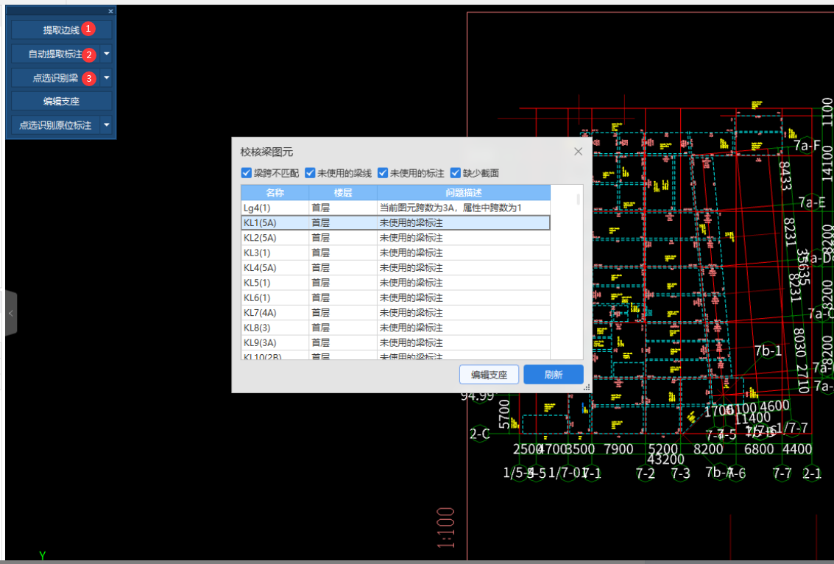Image resolution: width=834 pixels, height=564 pixels.
Task: Click the 当前图元跨数为3A description cell
Action: pyautogui.click(x=464, y=208)
